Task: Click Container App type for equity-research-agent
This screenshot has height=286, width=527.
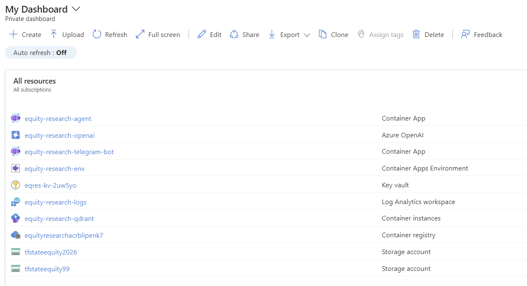Action: [404, 118]
